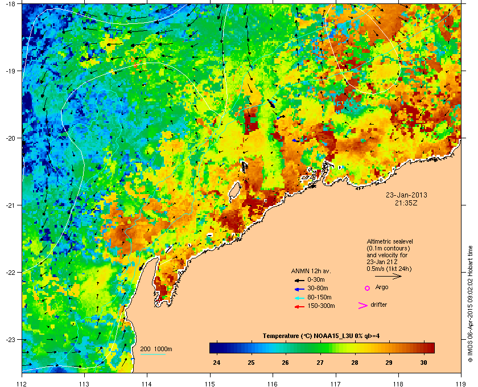Click the '21:35Z' time label
Viewport: 478px width, 387px height.
pos(406,203)
